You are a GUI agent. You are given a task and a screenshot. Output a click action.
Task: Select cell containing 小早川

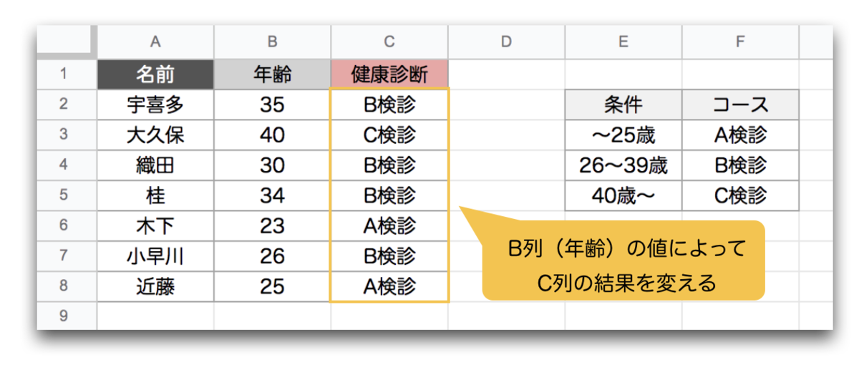click(x=155, y=256)
